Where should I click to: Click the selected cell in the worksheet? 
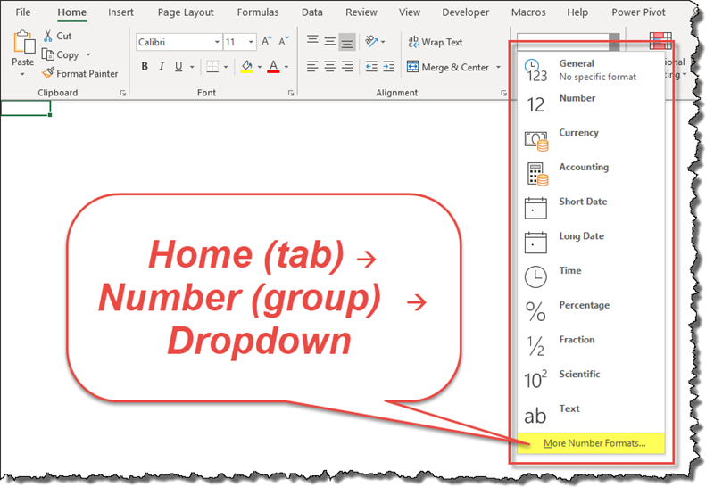(26, 108)
